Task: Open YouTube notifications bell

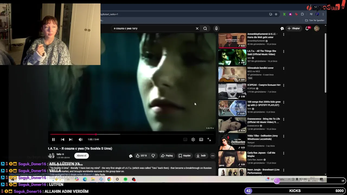Action: pyautogui.click(x=308, y=28)
